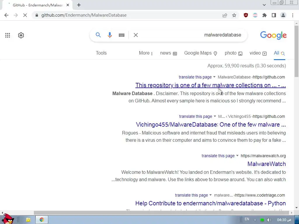Switch to the news results tab
This screenshot has height=224, width=299.
pos(168,53)
